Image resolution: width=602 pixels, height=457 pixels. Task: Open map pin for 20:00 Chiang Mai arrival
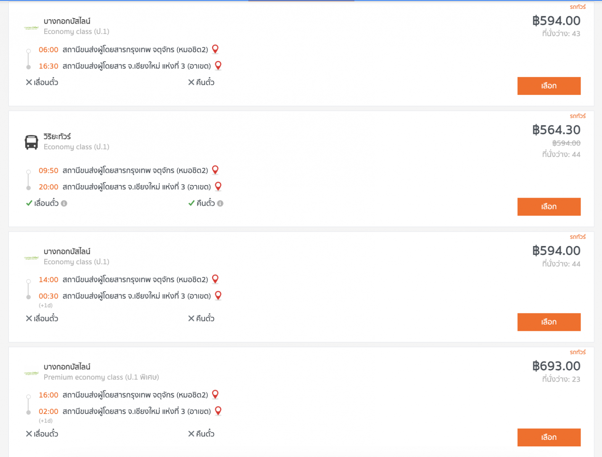(218, 186)
